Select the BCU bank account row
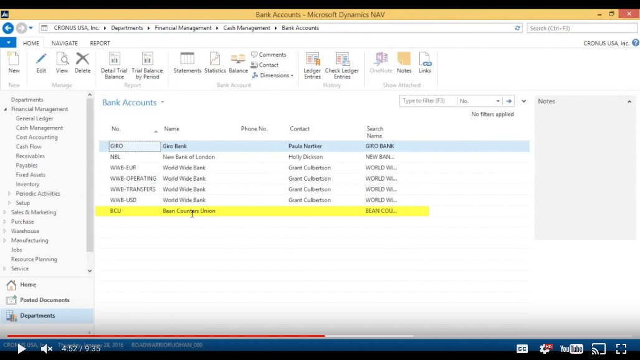 [x=262, y=211]
